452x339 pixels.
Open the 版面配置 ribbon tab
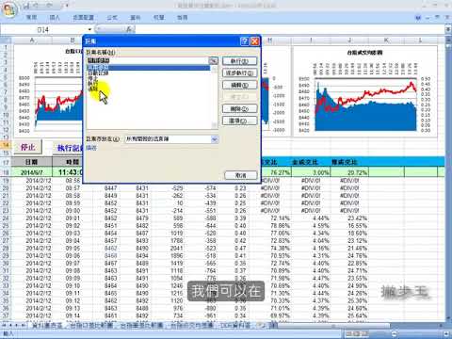(83, 18)
